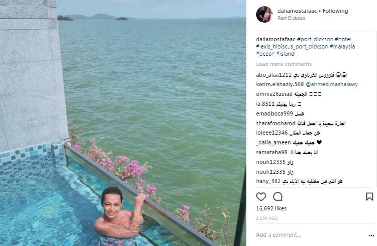This screenshot has height=246, width=377.
Task: Open the @ahmed.mashalawy mention link
Action: [x=332, y=84]
